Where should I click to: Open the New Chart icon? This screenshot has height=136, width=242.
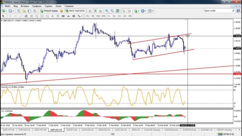point(3,11)
